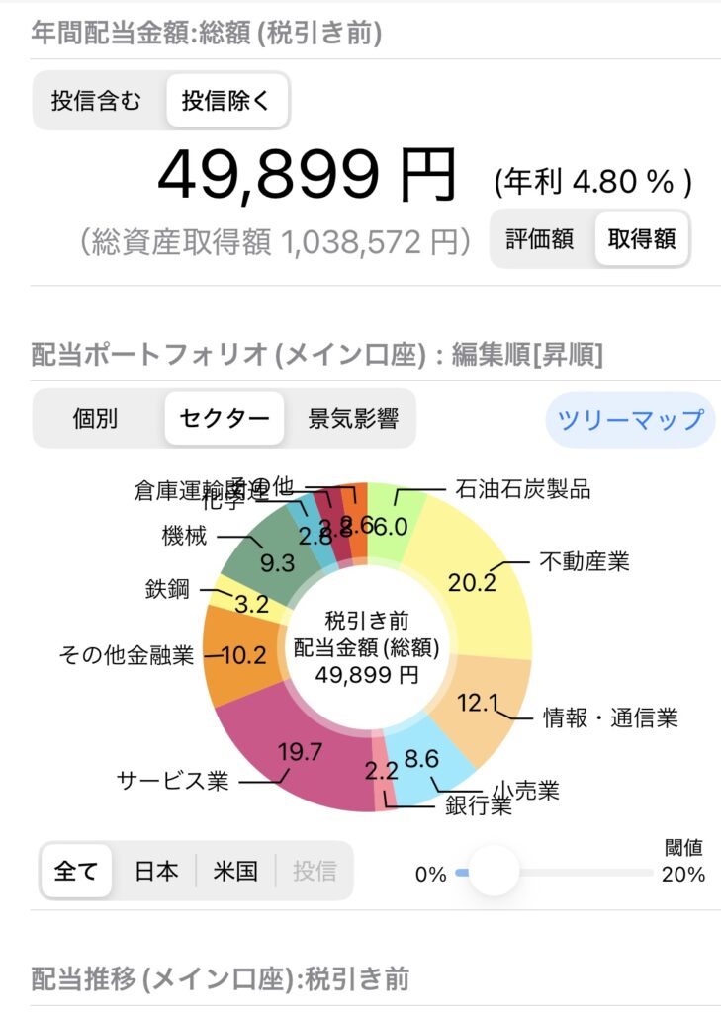This screenshot has height=1012, width=721.
Task: Open the 個別 portfolio tab
Action: pyautogui.click(x=96, y=418)
